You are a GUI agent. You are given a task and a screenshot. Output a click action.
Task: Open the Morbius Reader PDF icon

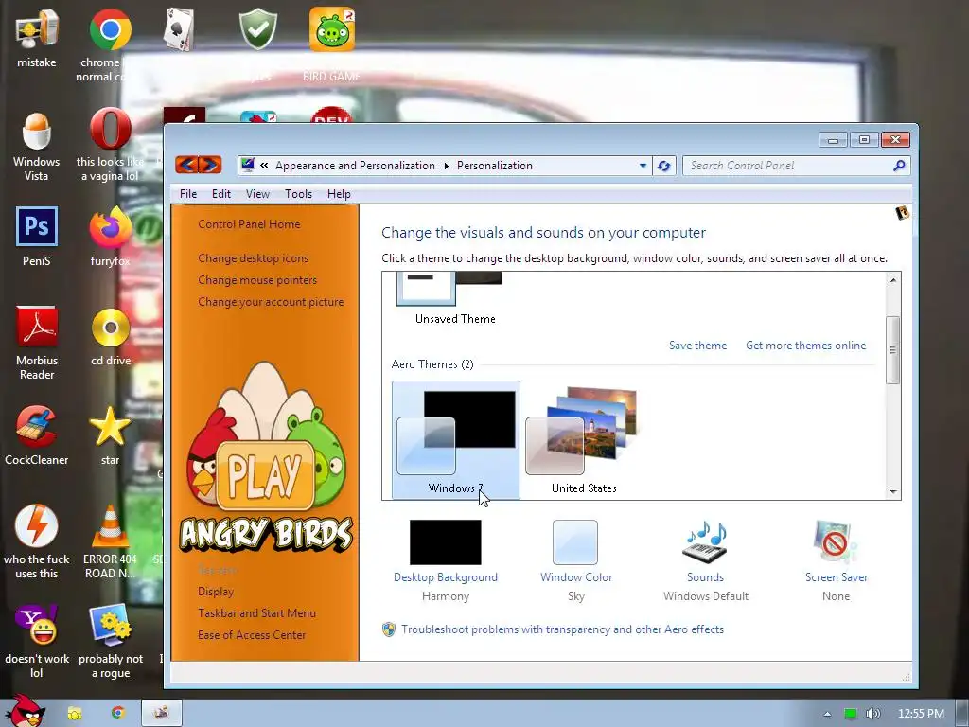[37, 327]
